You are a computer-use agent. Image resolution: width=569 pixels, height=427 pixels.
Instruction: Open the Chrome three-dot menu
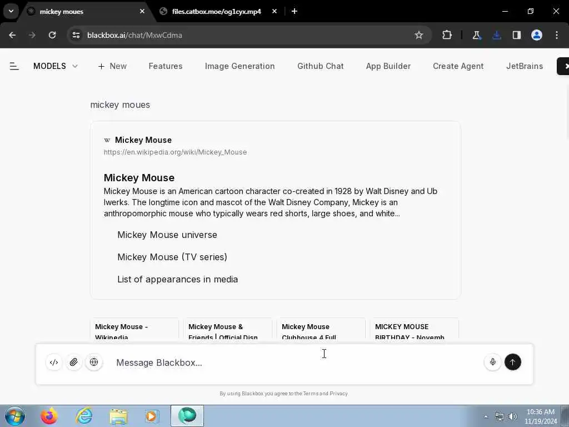pos(557,35)
